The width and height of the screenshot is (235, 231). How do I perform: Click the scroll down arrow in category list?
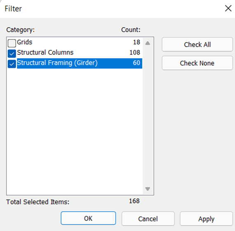pos(148,189)
